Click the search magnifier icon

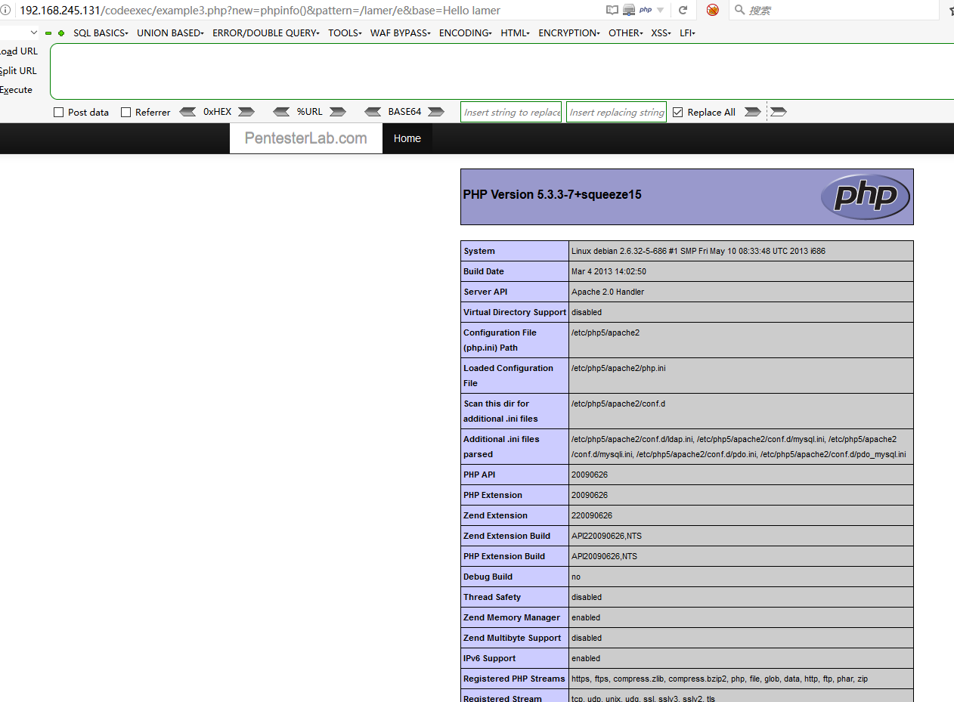[x=740, y=10]
